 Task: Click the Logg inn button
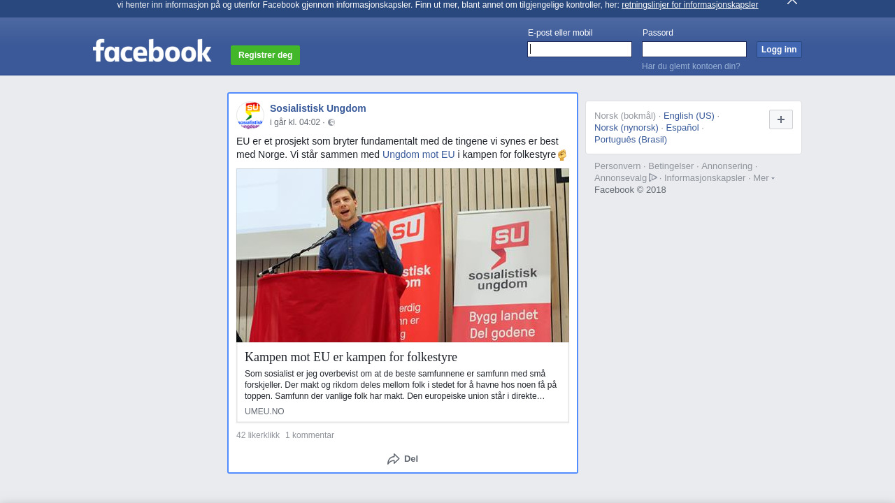pyautogui.click(x=779, y=50)
